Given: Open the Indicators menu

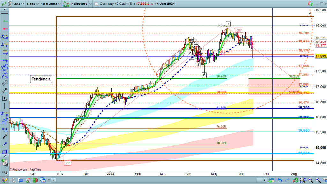Looking at the screenshot, I should [x=75, y=4].
